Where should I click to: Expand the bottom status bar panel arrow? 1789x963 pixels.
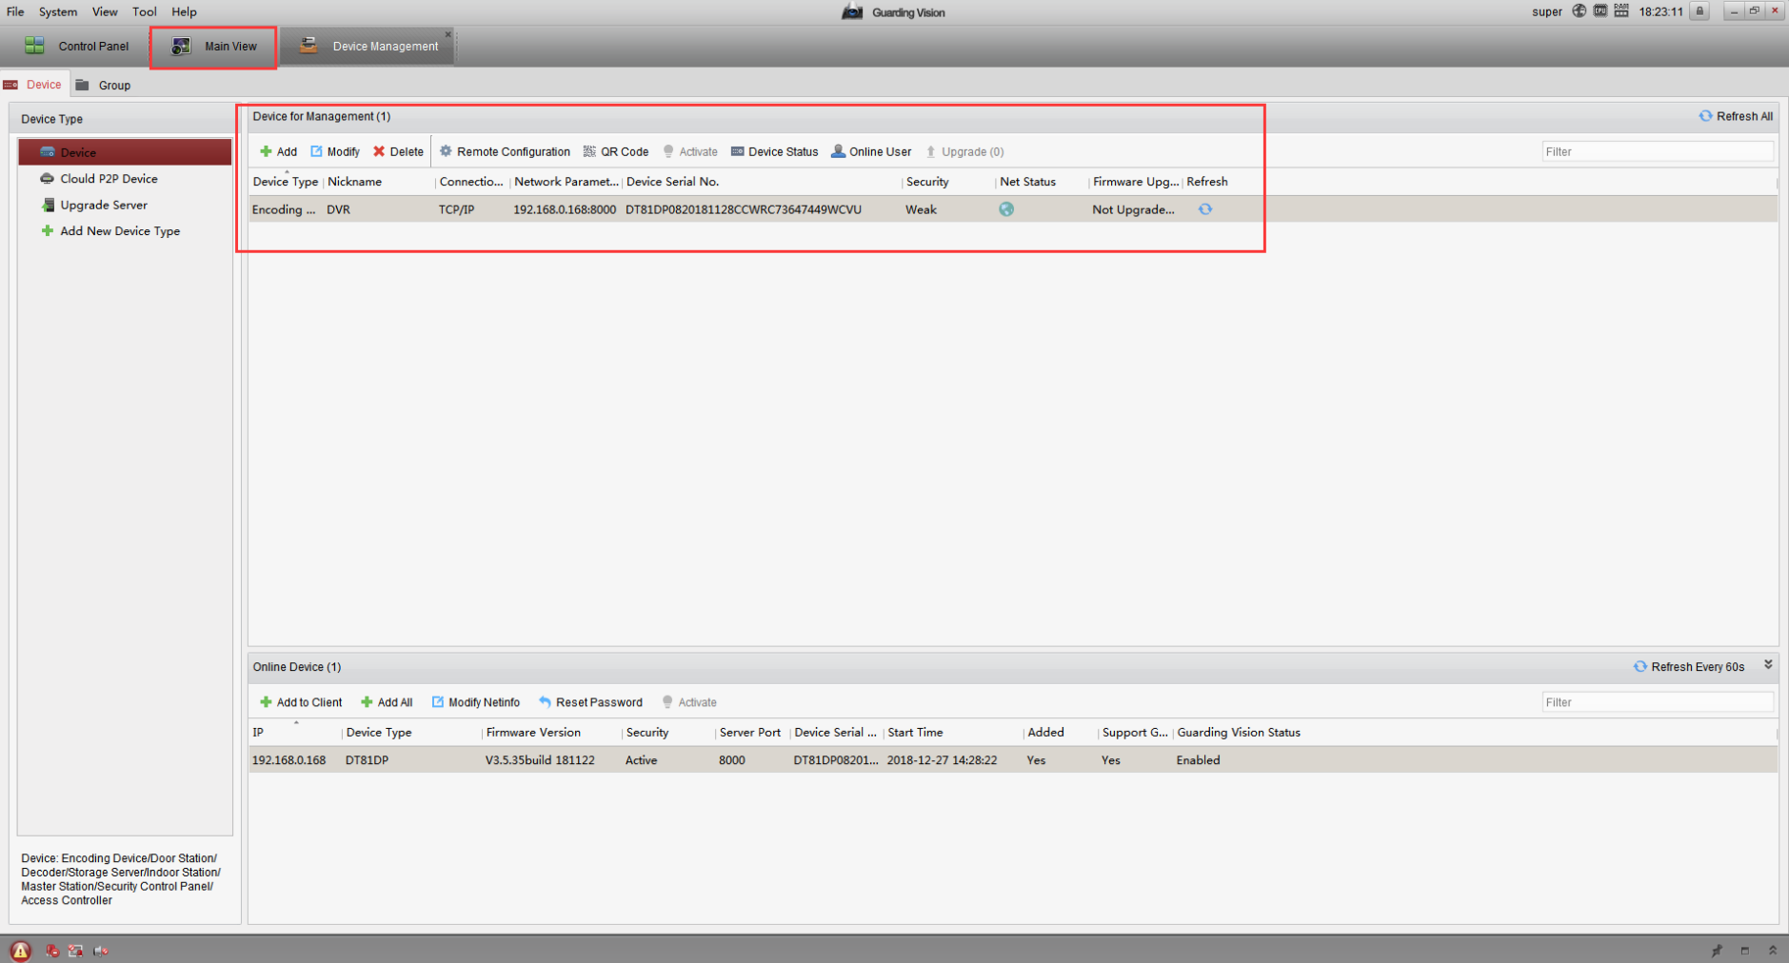coord(1772,950)
